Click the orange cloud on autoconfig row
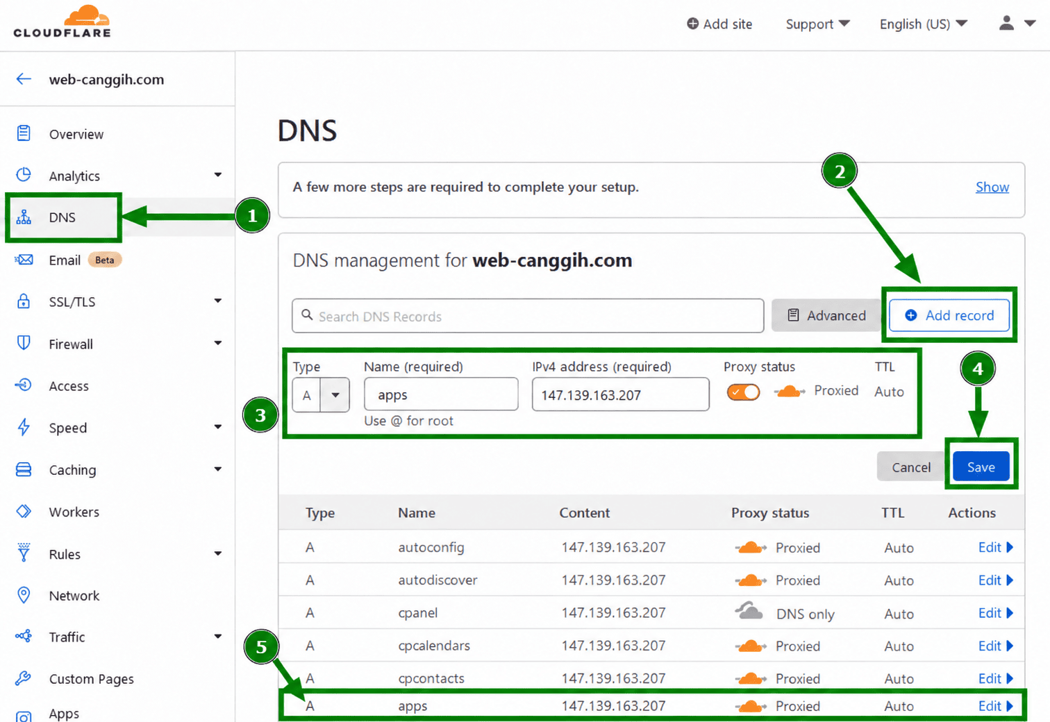The height and width of the screenshot is (722, 1050). point(751,548)
